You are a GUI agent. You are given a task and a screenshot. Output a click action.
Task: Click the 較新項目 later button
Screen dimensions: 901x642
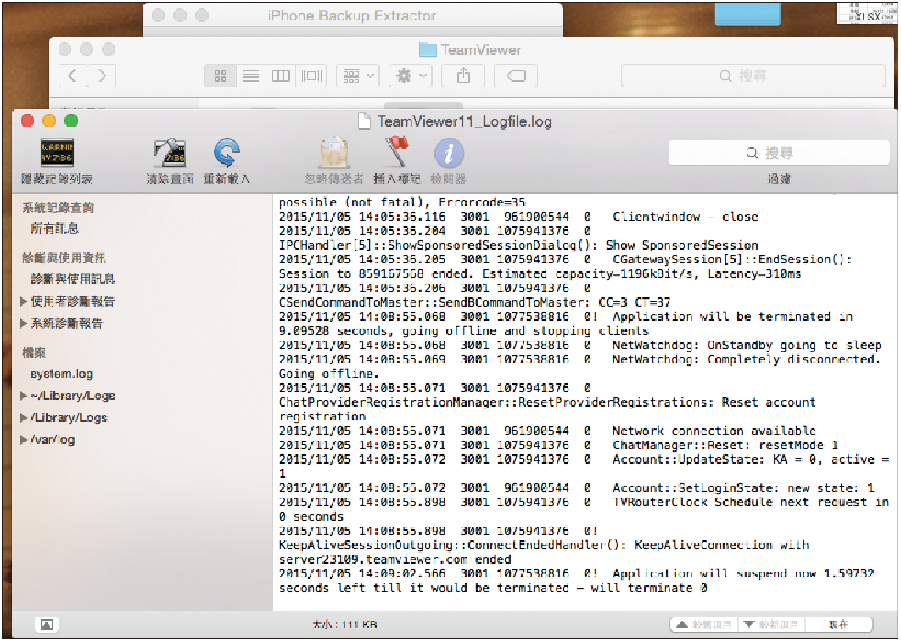(x=772, y=625)
